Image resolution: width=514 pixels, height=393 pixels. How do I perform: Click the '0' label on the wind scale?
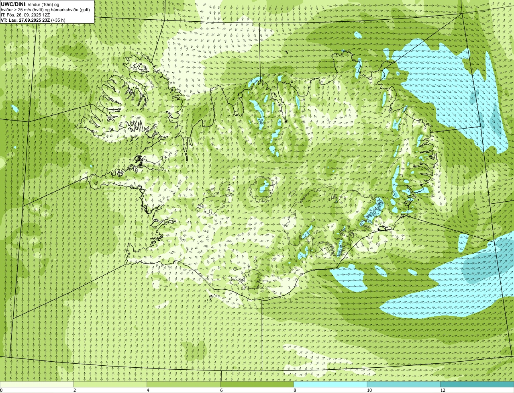[1, 390]
